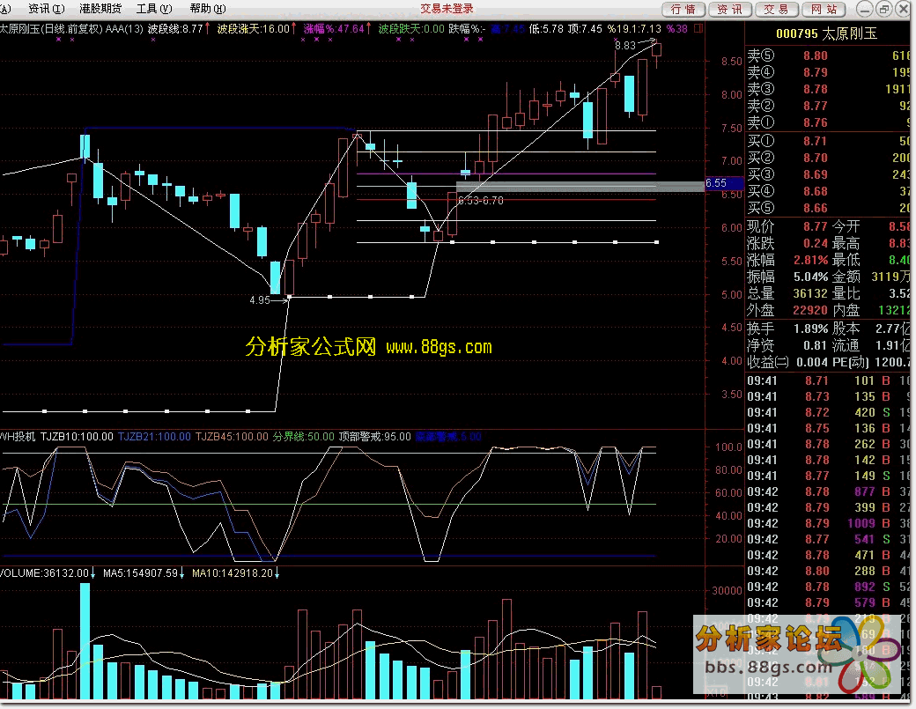This screenshot has height=709, width=916.
Task: Click 振幅 value 5.04%
Action: click(811, 277)
